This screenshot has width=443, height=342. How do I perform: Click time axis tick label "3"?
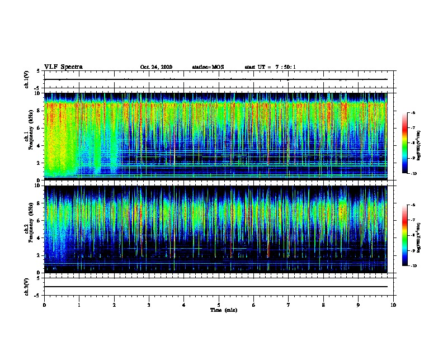pos(149,305)
